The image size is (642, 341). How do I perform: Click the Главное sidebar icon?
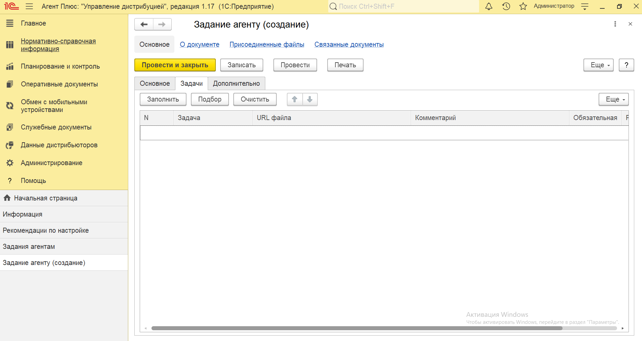click(x=10, y=23)
